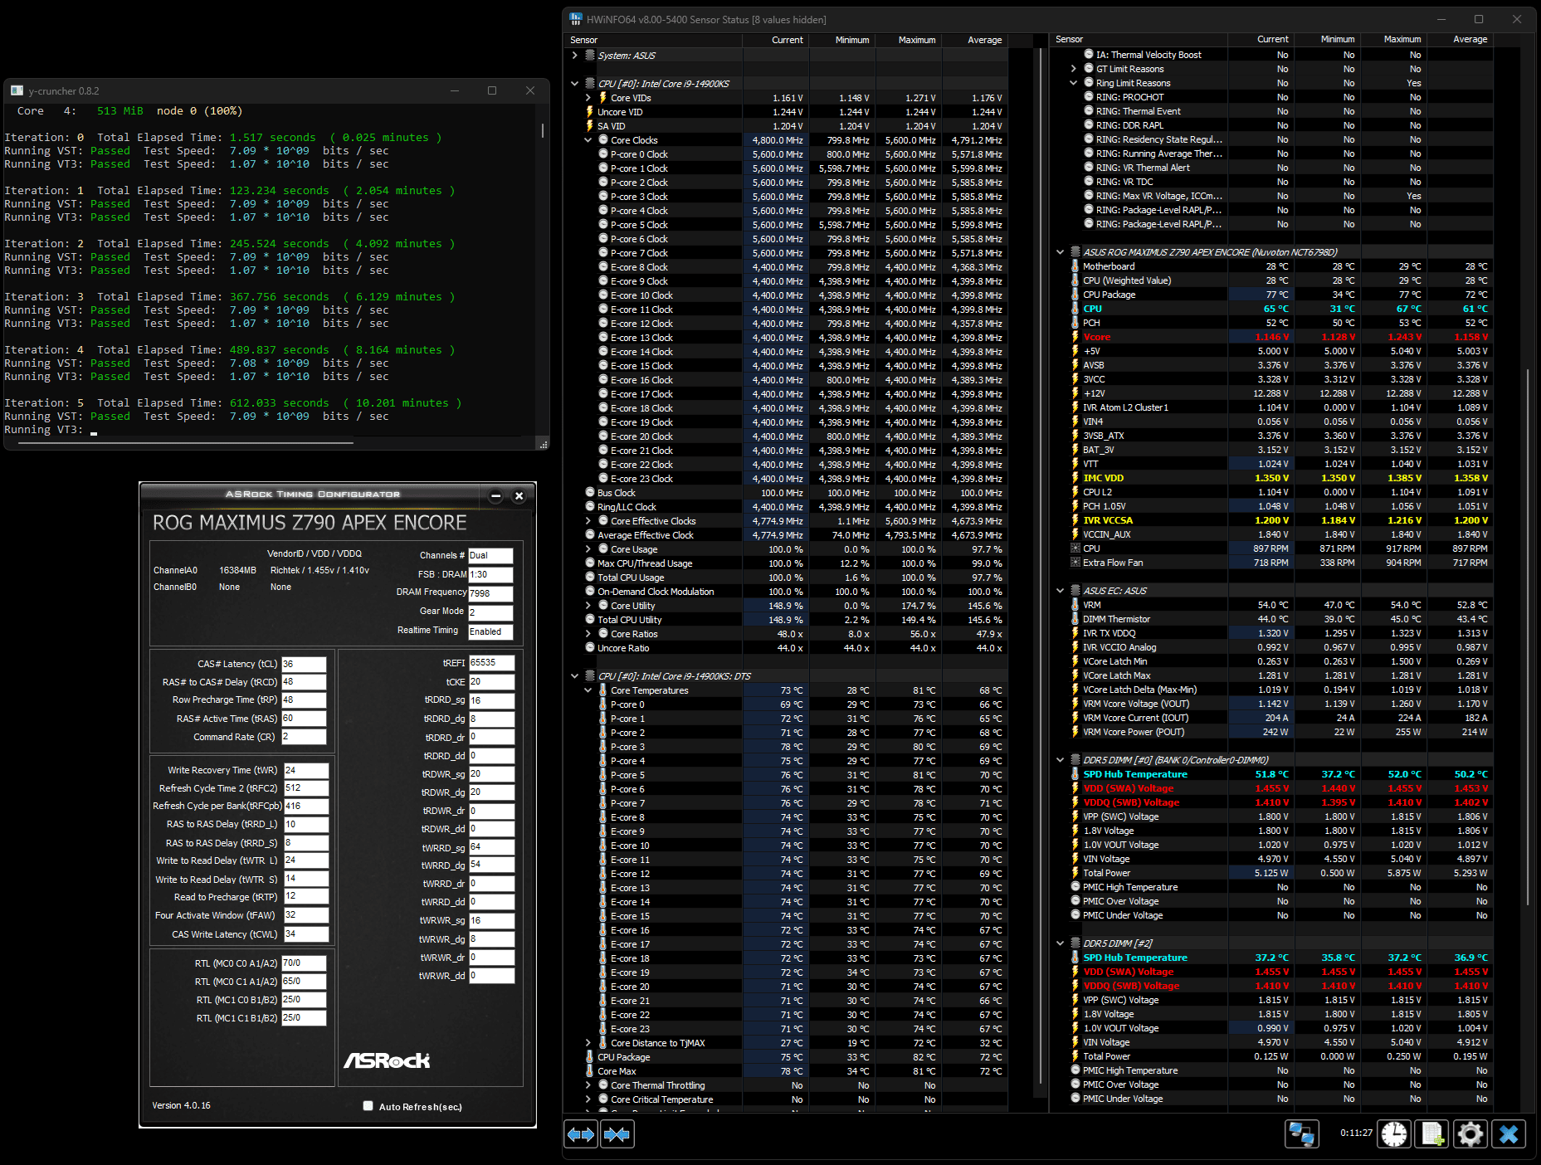This screenshot has width=1541, height=1165.
Task: Collapse the Core Clocks list
Action: [x=588, y=140]
